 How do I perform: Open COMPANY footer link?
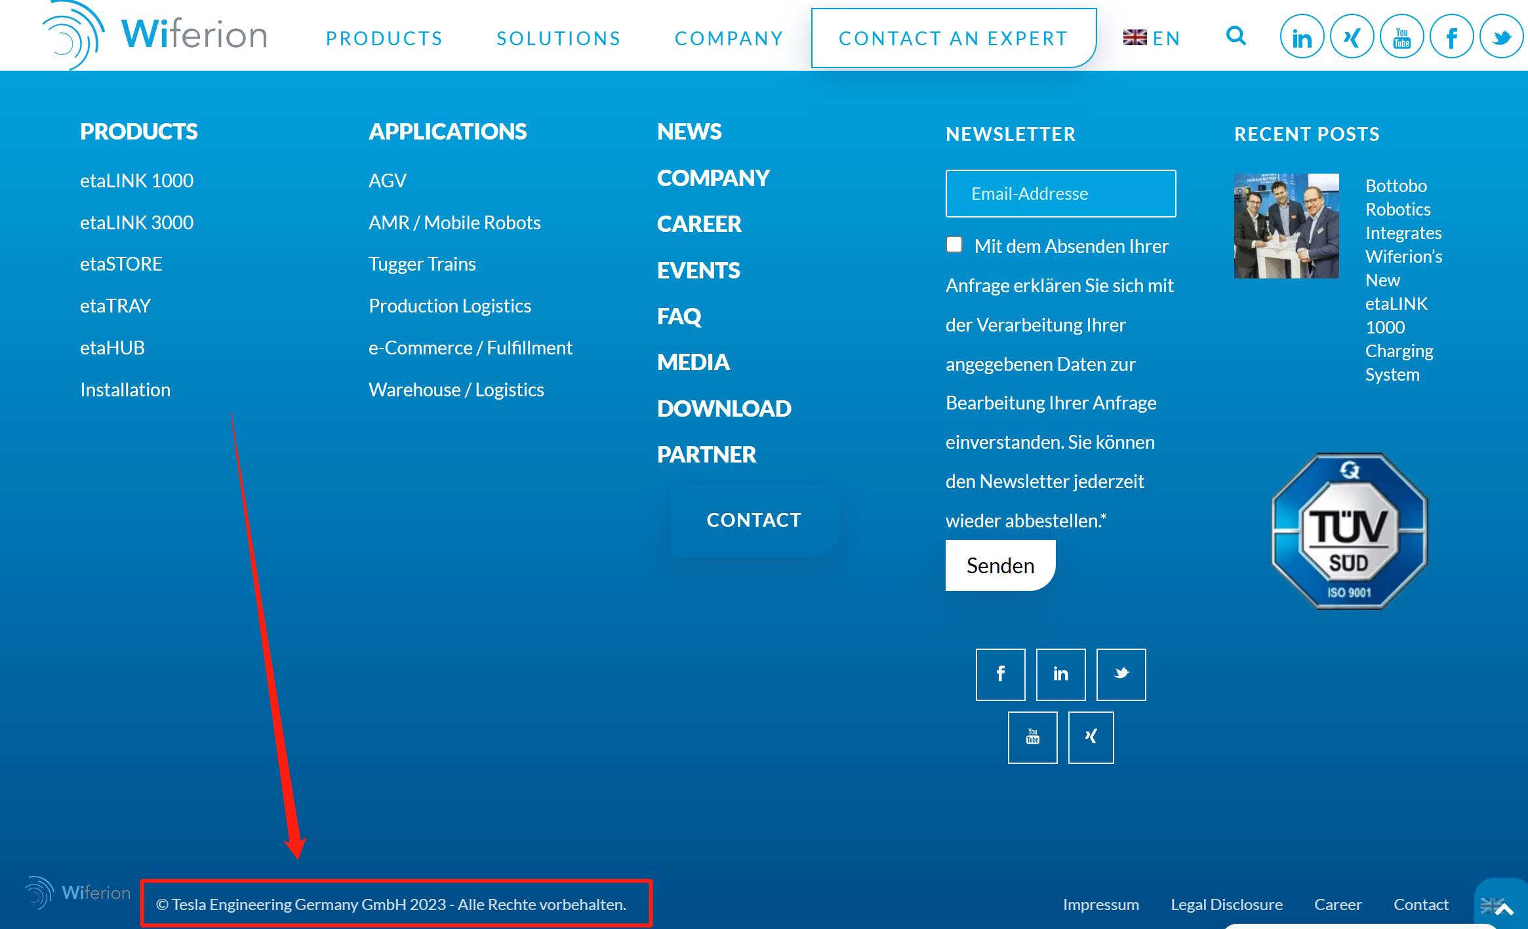pyautogui.click(x=714, y=178)
